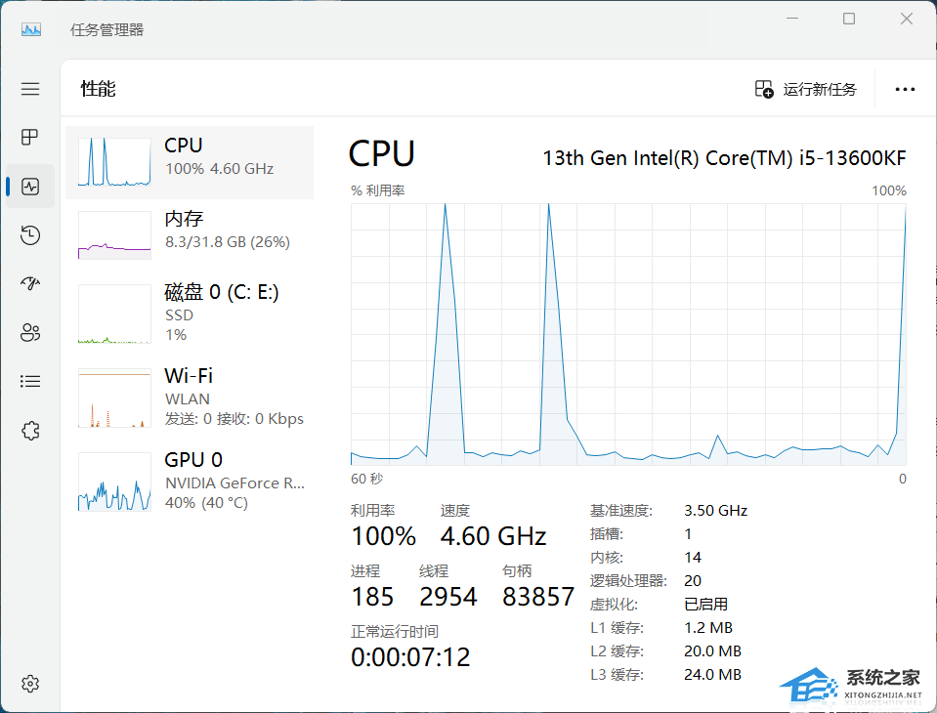Click the Run new task button

click(x=806, y=89)
